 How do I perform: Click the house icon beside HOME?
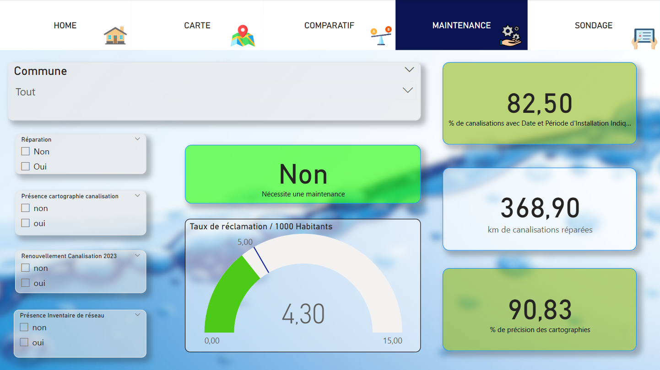click(115, 35)
